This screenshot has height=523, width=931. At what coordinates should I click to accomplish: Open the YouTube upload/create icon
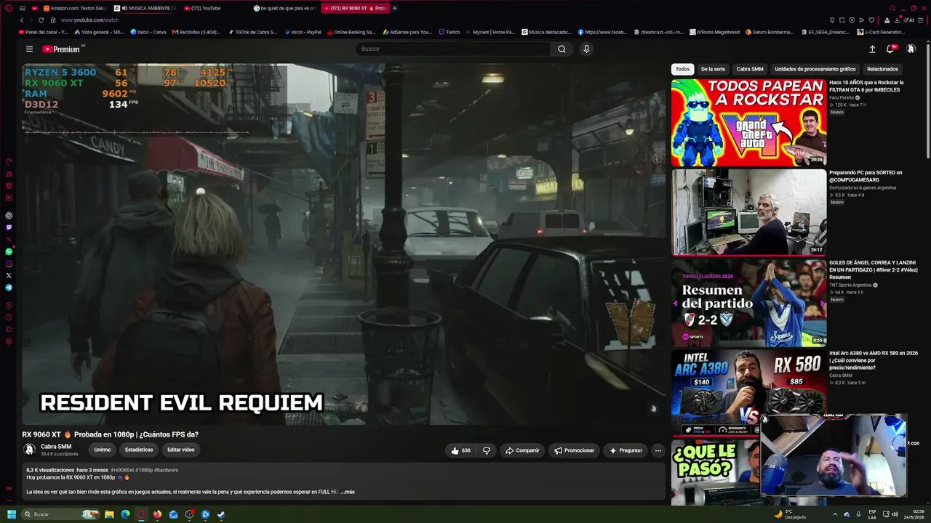click(872, 49)
